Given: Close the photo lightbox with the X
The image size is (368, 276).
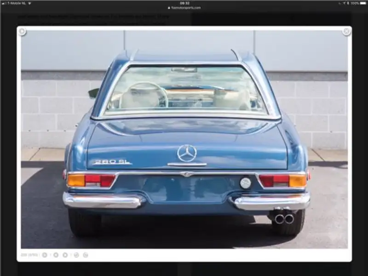Looking at the screenshot, I should tap(346, 32).
